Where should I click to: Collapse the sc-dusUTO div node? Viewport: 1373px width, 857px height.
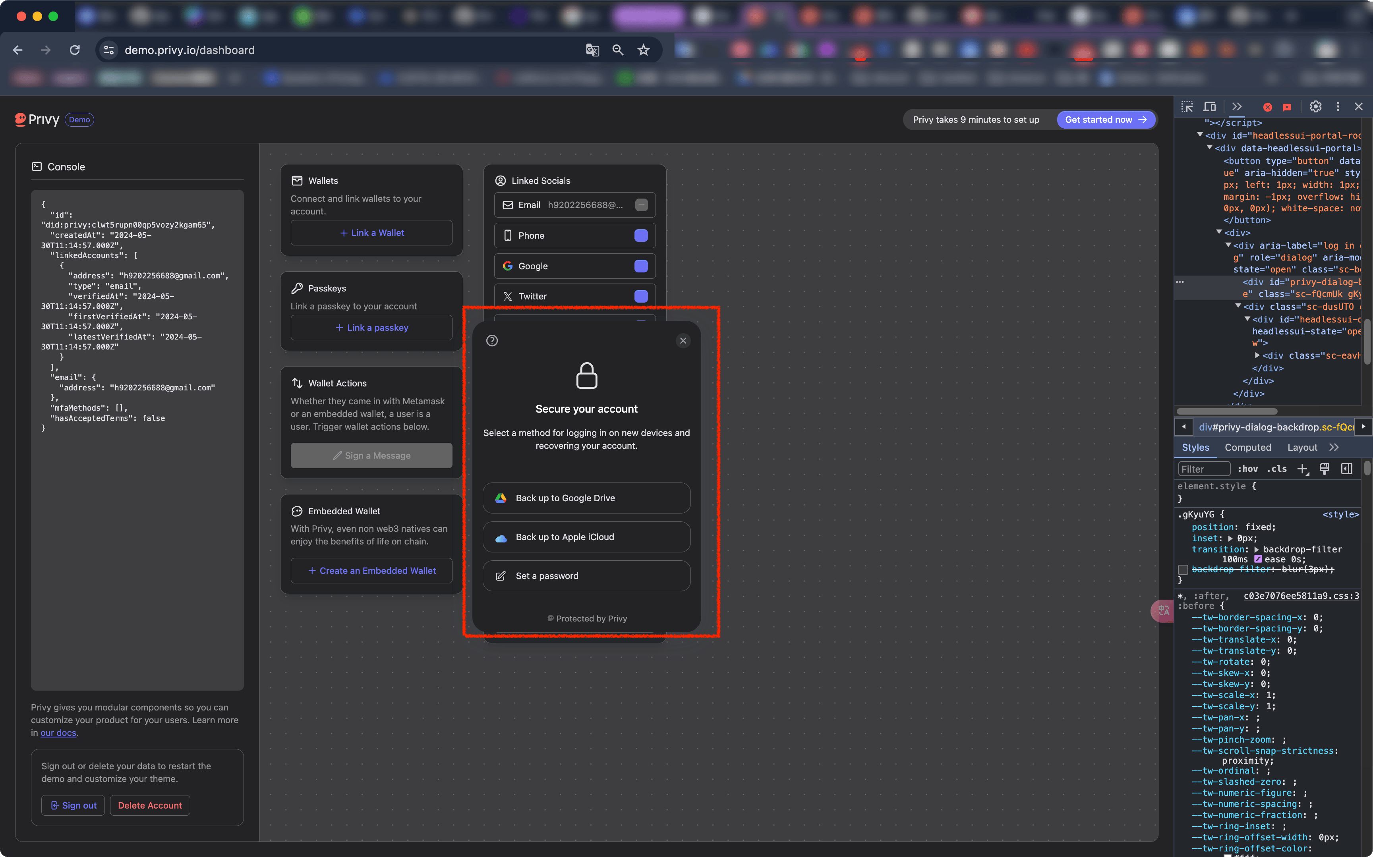pyautogui.click(x=1239, y=306)
